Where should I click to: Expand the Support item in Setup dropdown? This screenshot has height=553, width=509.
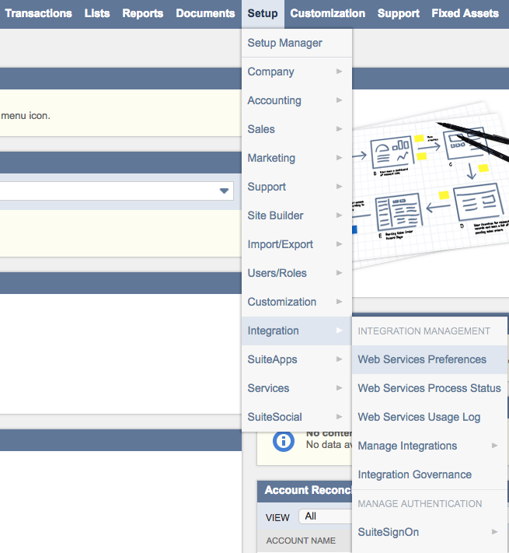[x=297, y=187]
